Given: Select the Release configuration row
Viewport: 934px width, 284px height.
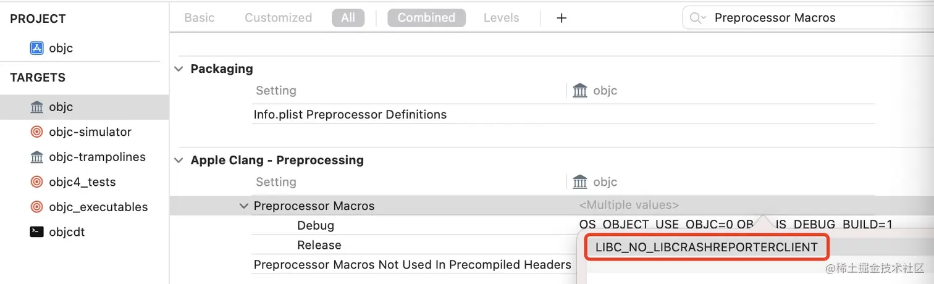Looking at the screenshot, I should click(319, 245).
